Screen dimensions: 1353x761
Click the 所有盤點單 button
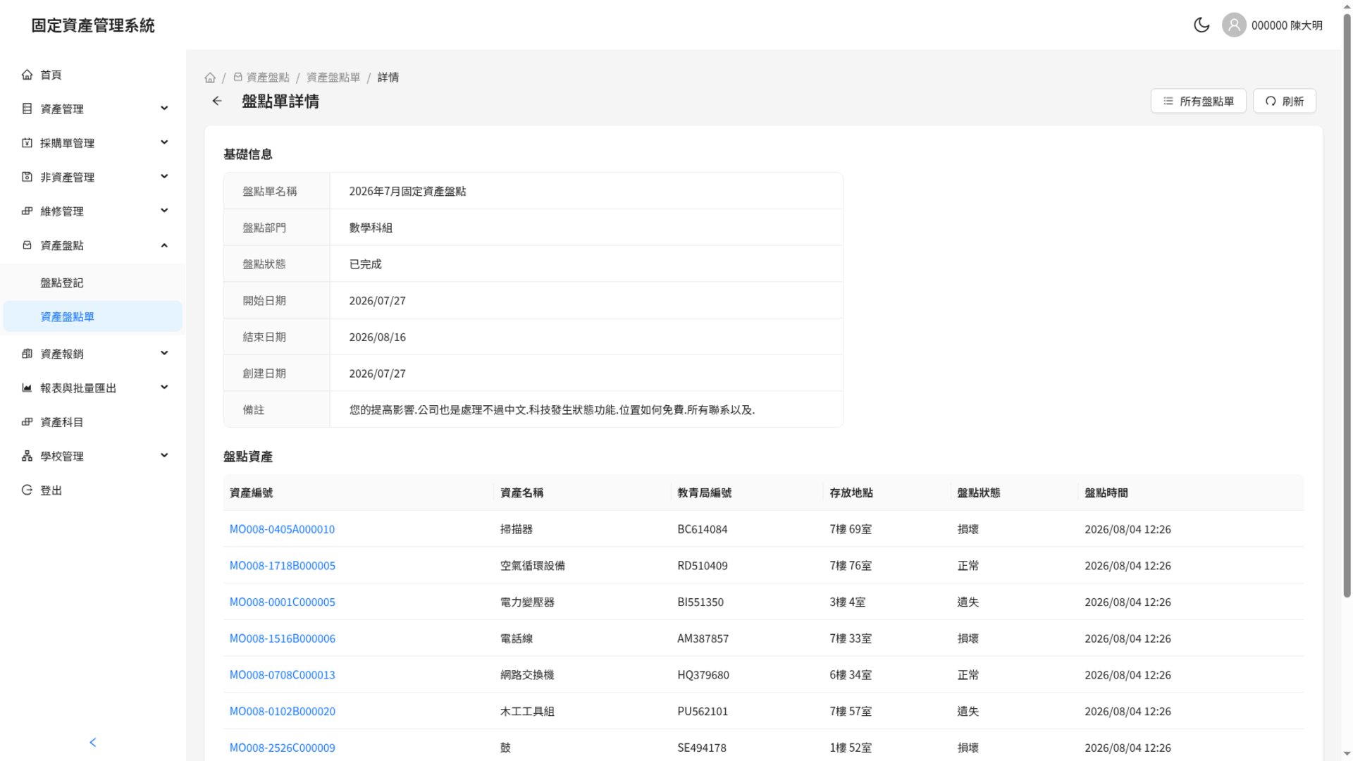[1198, 101]
